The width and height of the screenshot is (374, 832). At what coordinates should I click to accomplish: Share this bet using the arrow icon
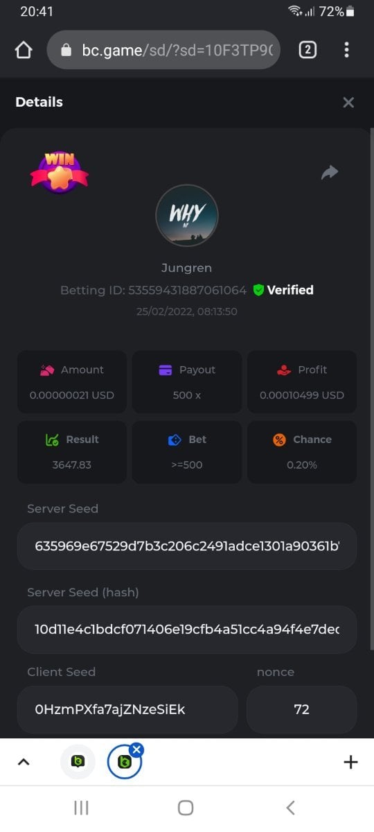330,173
